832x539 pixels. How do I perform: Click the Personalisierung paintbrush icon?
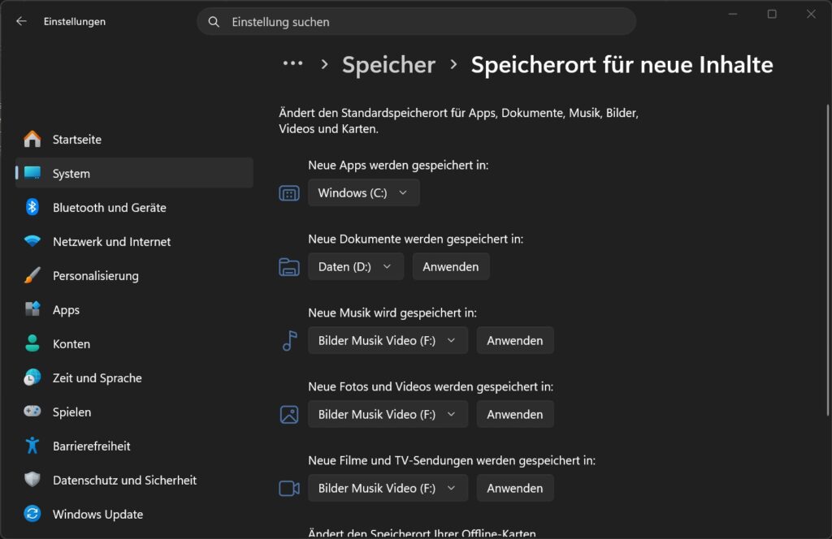(32, 275)
